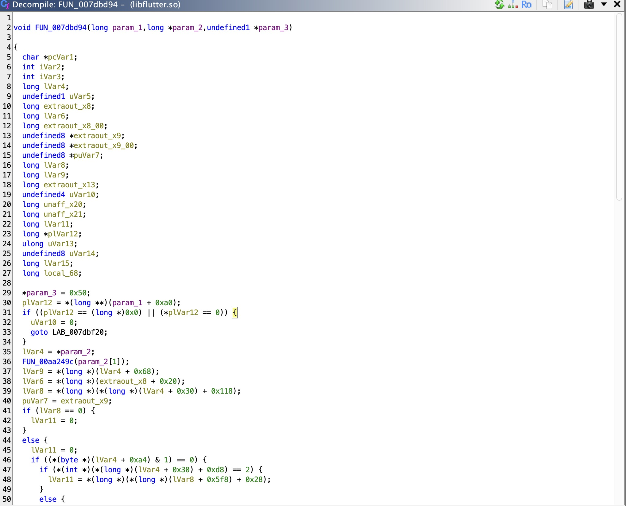This screenshot has height=506, width=626.
Task: Select param_1 in the function signature line
Action: (127, 28)
